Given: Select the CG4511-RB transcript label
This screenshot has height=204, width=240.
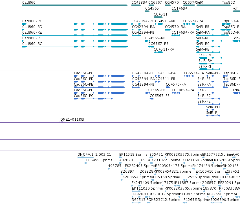Looking at the screenshot, I should (x=165, y=21).
